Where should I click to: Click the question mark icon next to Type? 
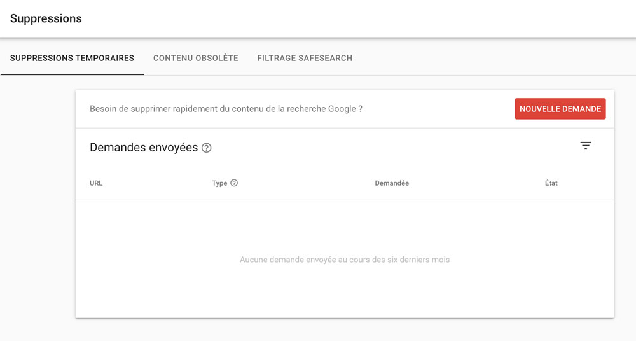(x=234, y=183)
